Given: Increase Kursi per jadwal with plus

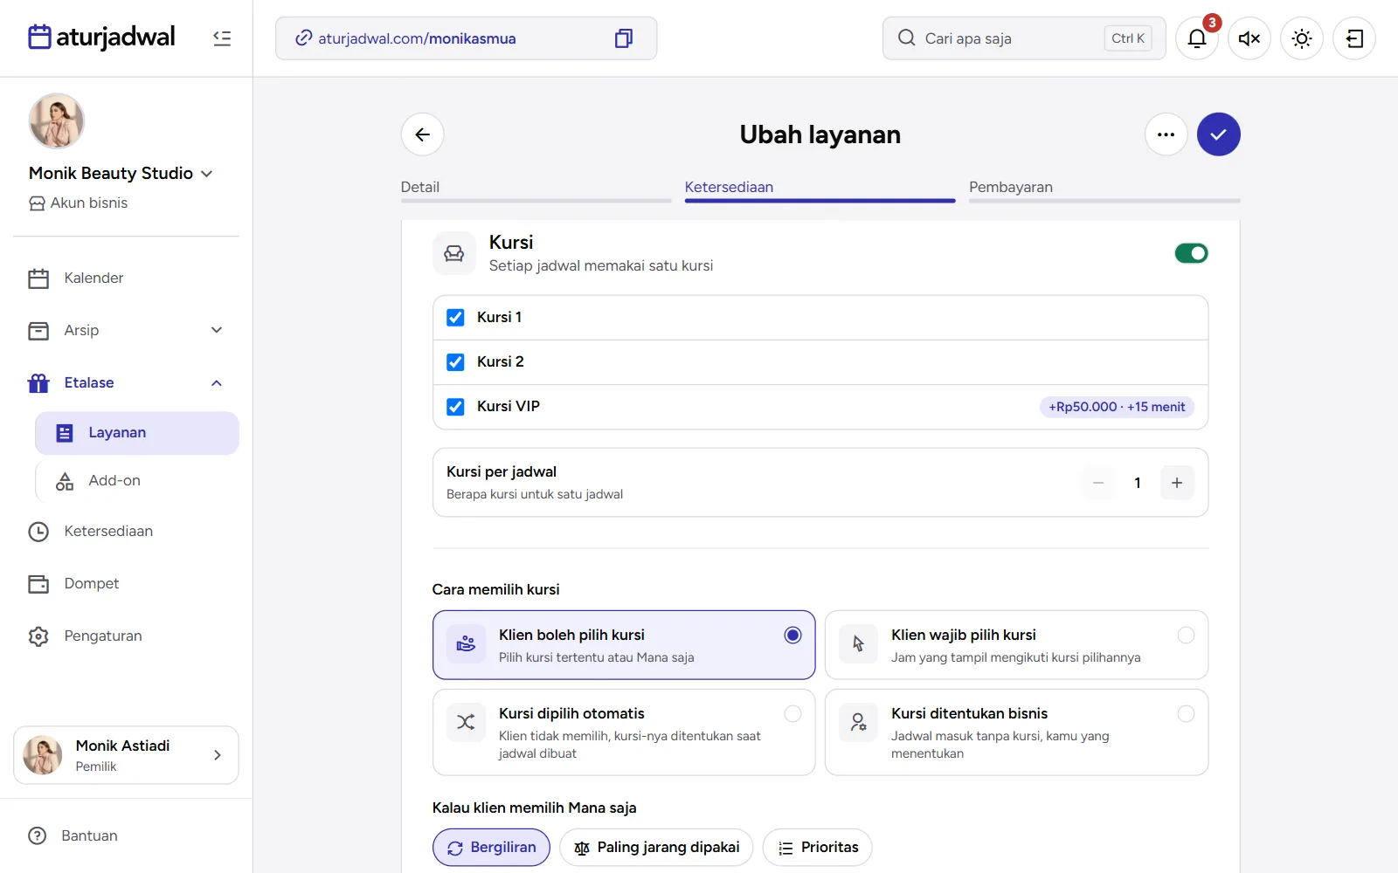Looking at the screenshot, I should pos(1177,483).
